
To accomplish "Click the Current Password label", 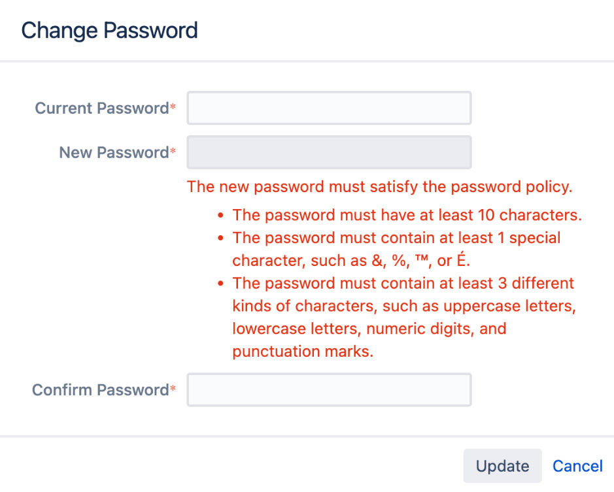I will pyautogui.click(x=101, y=108).
